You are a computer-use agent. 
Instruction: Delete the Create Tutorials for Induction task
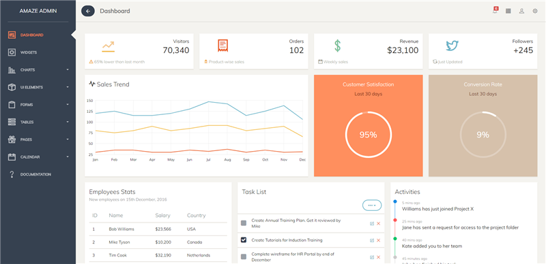pos(379,240)
